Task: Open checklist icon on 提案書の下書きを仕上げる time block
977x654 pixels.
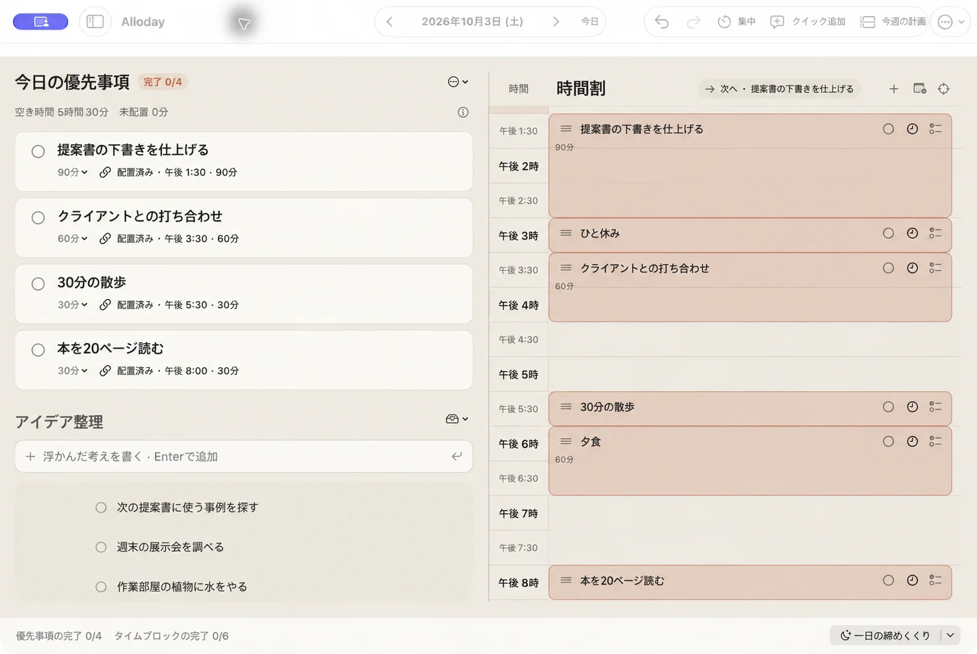Action: coord(936,129)
